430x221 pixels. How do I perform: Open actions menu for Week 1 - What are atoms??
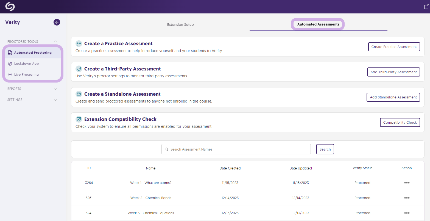407,183
